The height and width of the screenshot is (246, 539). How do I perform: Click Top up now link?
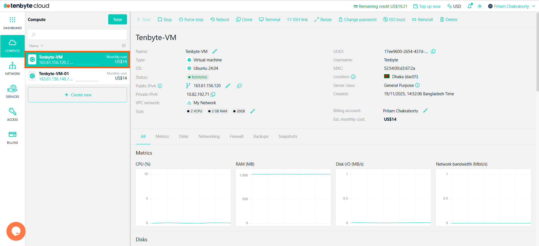coord(427,6)
